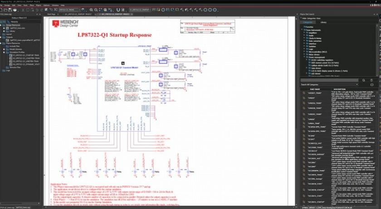
Task: Click the Zoom Out magnifier icon
Action: click(x=96, y=10)
